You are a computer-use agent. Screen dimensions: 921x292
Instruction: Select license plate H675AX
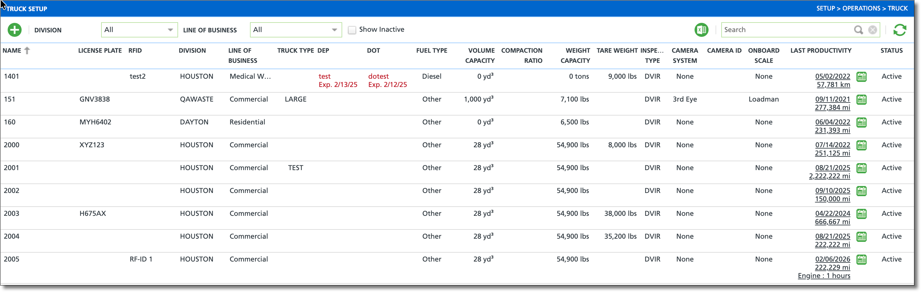pos(93,214)
